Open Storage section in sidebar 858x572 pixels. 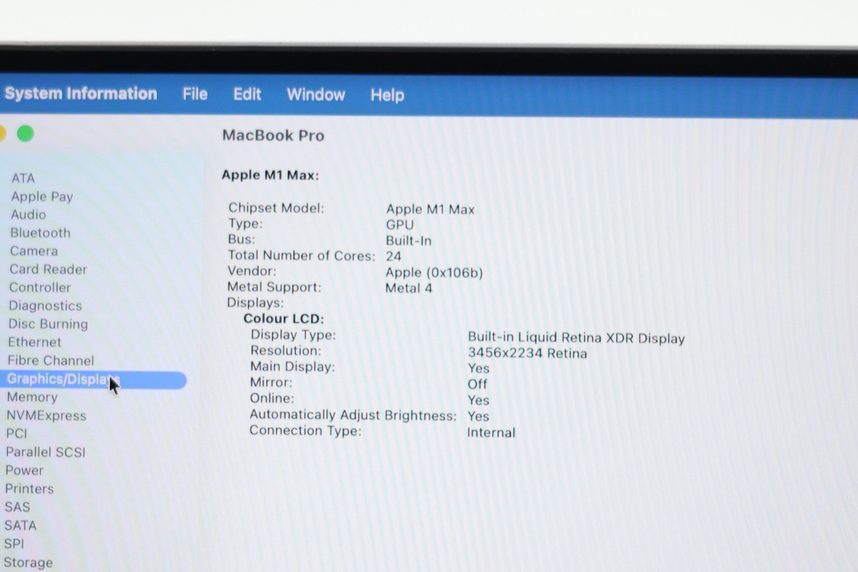(28, 562)
